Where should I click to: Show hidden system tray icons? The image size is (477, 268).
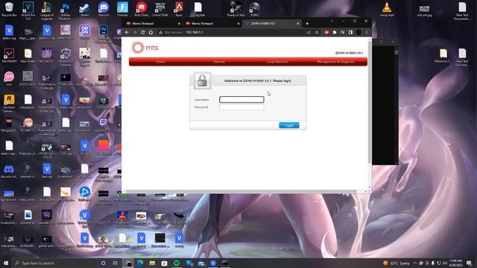coord(415,263)
